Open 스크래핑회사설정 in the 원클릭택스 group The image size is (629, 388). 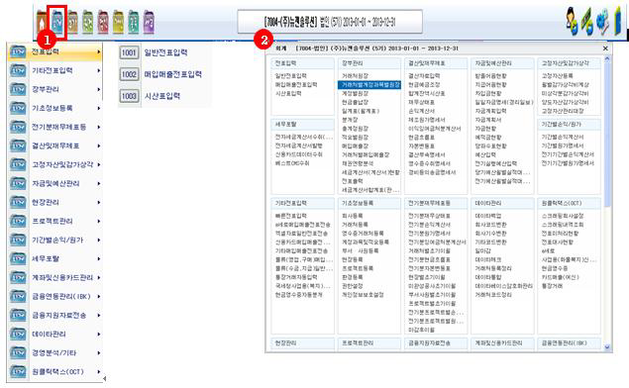point(563,216)
